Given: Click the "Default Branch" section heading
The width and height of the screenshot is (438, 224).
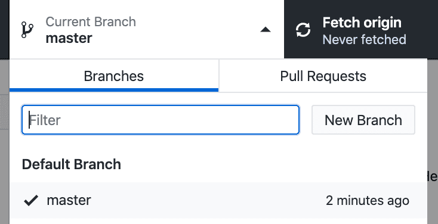Looking at the screenshot, I should point(72,164).
